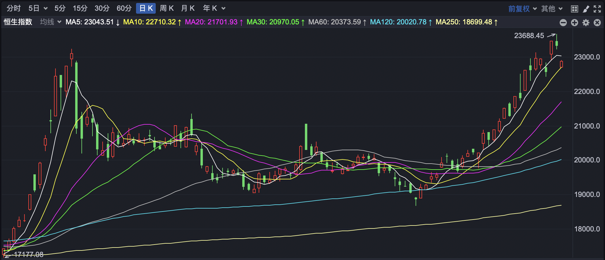Select the 月K monthly chart tab
The height and width of the screenshot is (260, 605).
pos(188,8)
